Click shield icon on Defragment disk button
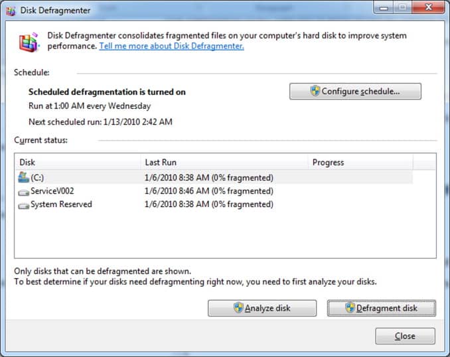The image size is (450, 357). (x=350, y=308)
